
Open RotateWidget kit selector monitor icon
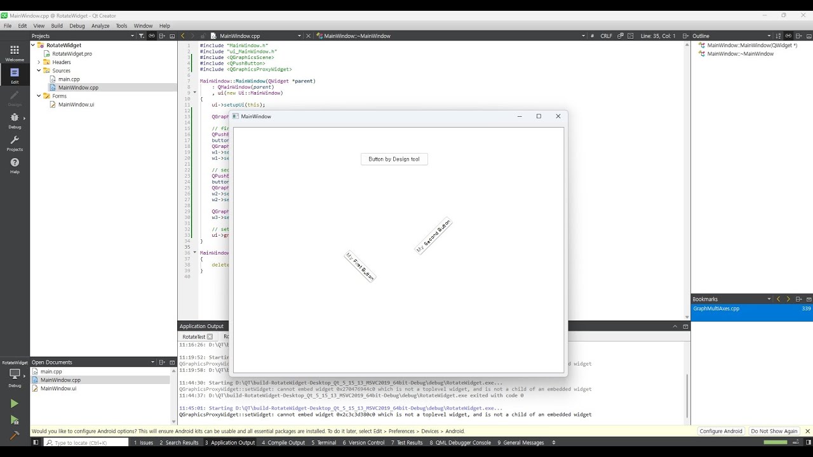pyautogui.click(x=15, y=374)
